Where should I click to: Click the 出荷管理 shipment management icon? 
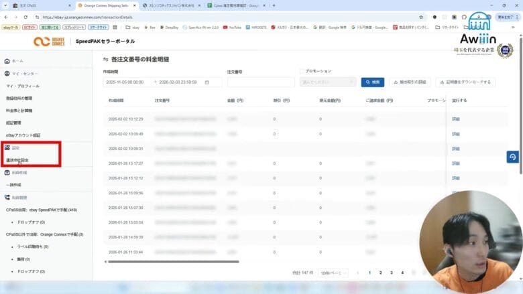tap(7, 198)
